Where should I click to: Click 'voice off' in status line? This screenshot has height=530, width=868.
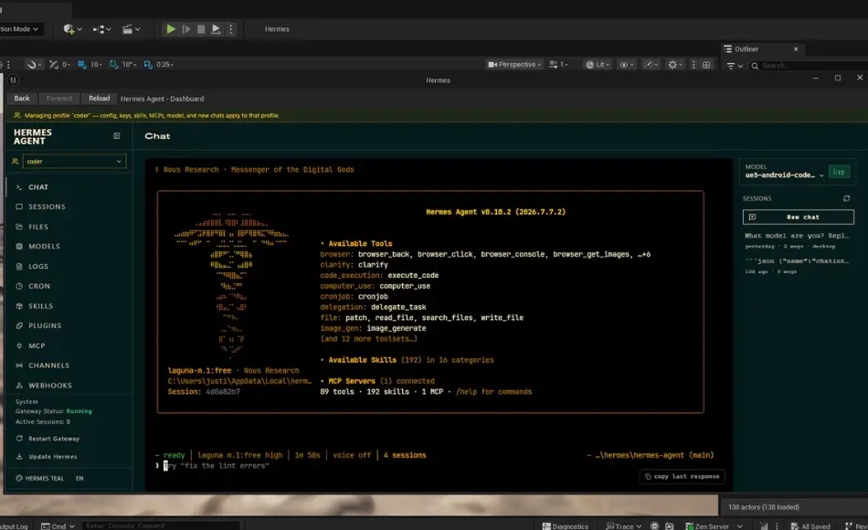click(x=352, y=455)
